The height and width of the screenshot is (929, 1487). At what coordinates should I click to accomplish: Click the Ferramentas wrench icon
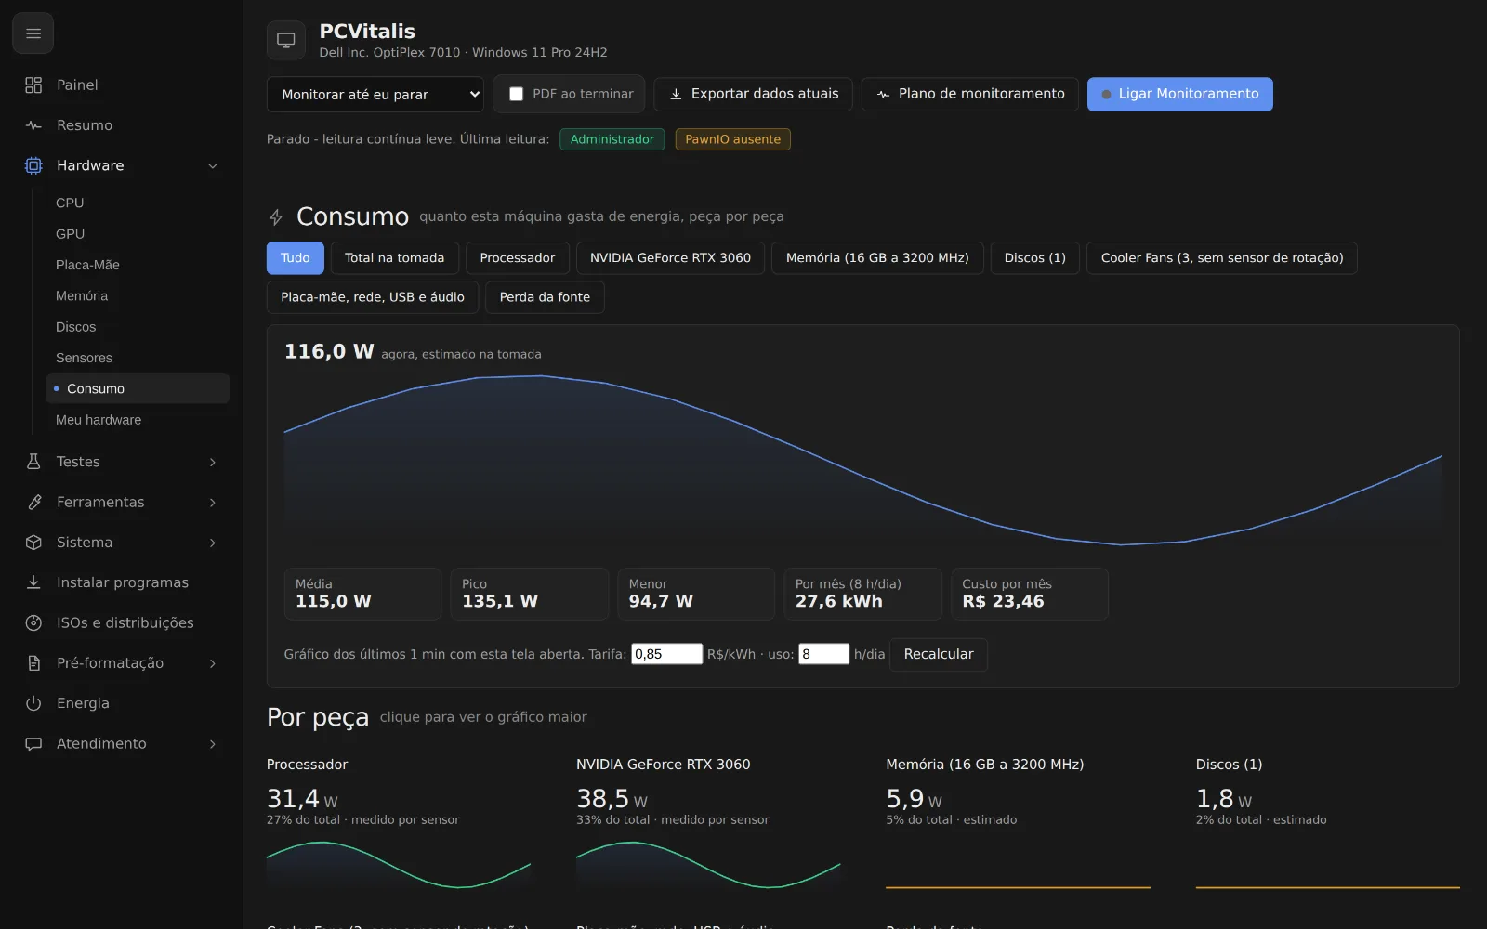[x=33, y=502]
